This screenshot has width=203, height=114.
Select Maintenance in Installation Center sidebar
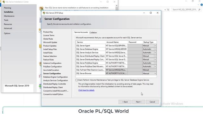tap(9, 16)
